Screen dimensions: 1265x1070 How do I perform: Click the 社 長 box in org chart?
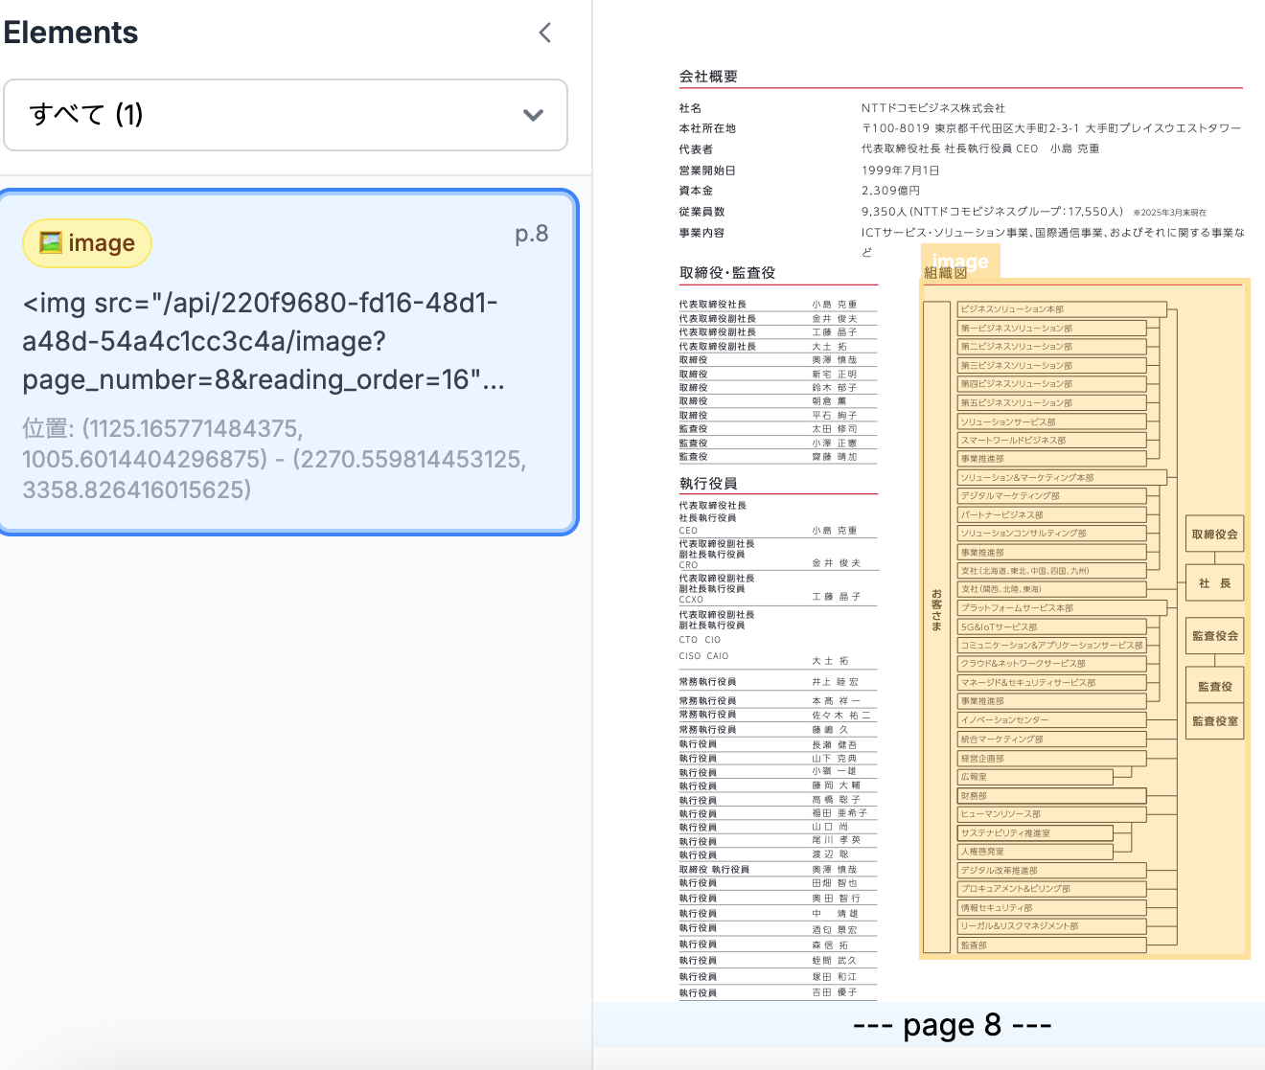pos(1214,583)
